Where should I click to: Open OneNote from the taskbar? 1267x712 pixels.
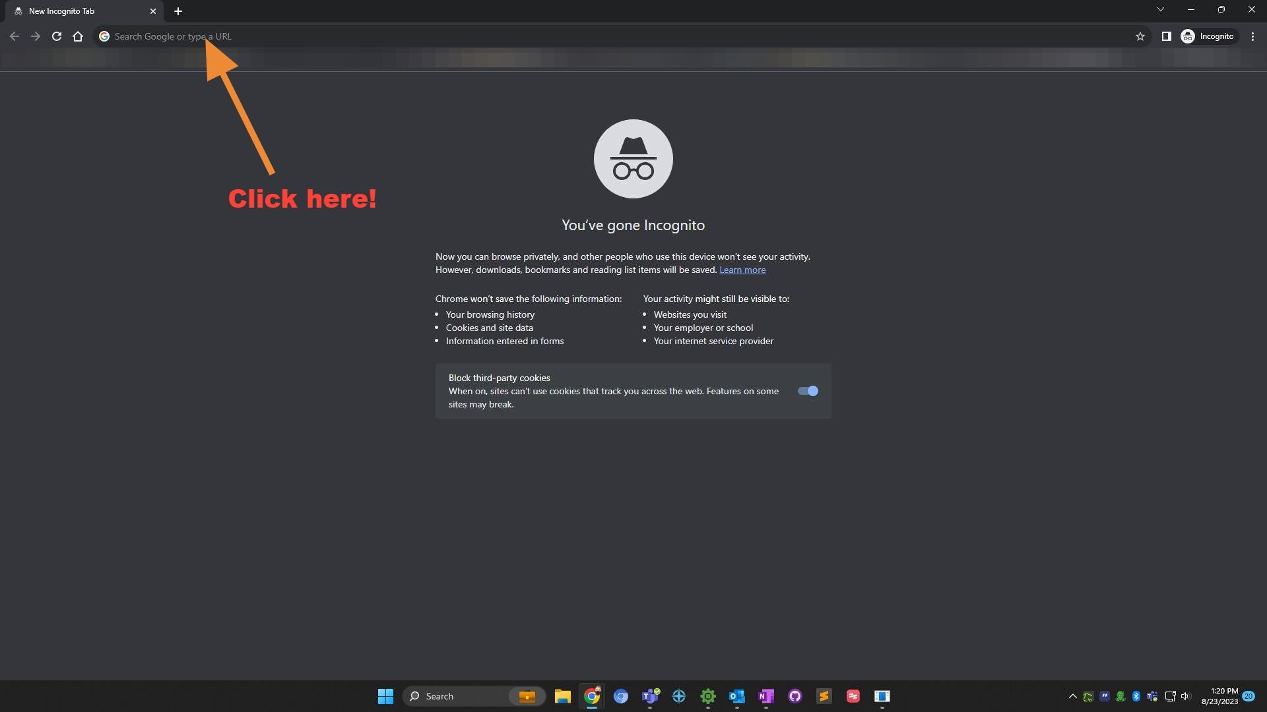pos(766,696)
